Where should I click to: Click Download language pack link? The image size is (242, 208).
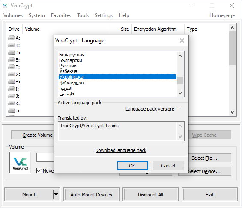121,150
